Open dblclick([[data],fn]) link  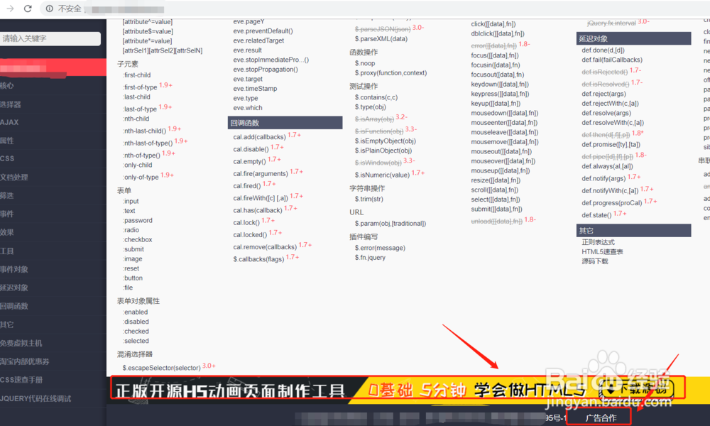tap(498, 33)
